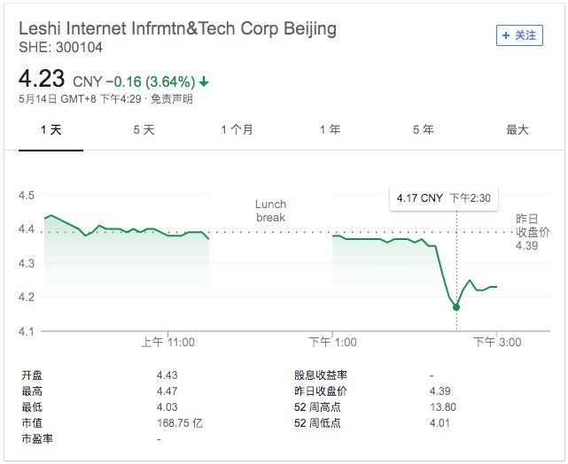The image size is (568, 464).
Task: Click the 上午 11:00 axis label
Action: pos(168,342)
